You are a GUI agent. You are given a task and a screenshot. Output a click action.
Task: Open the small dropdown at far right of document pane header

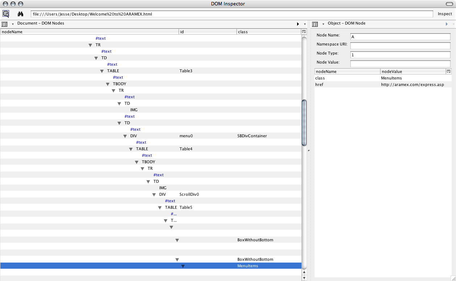click(305, 24)
